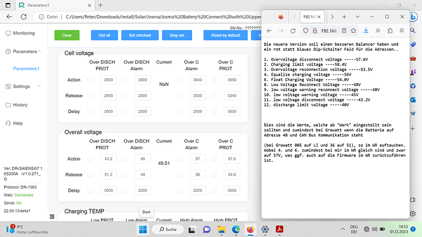Image resolution: width=422 pixels, height=237 pixels.
Task: Open Firefox extensions puzzle icon
Action: pyautogui.click(x=390, y=31)
